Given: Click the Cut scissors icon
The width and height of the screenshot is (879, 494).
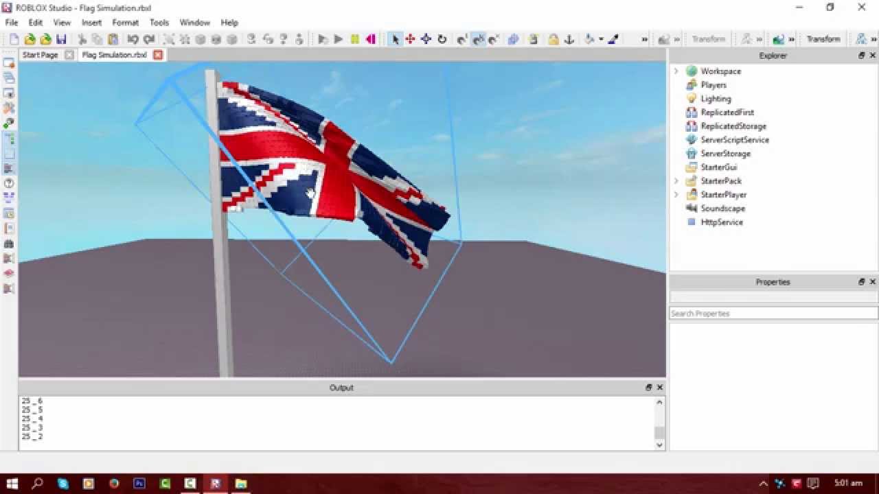Looking at the screenshot, I should click(x=82, y=39).
